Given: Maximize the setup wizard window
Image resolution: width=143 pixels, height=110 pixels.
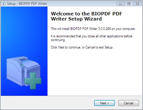Looking at the screenshot, I should coord(129,4).
